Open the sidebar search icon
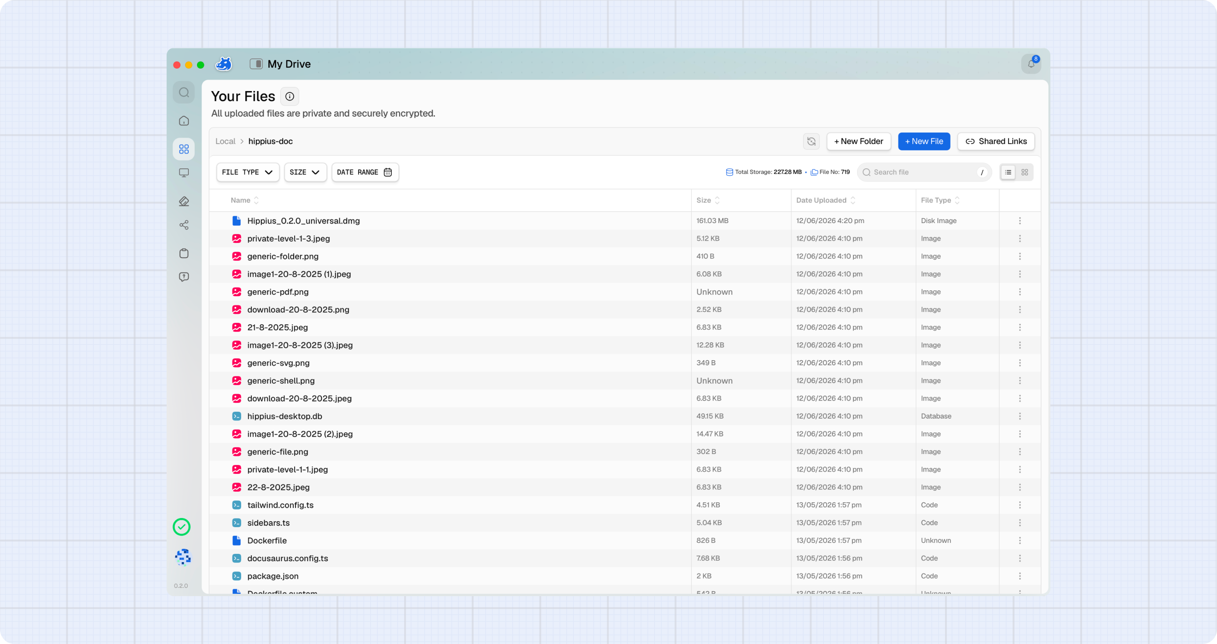The width and height of the screenshot is (1217, 644). point(184,92)
